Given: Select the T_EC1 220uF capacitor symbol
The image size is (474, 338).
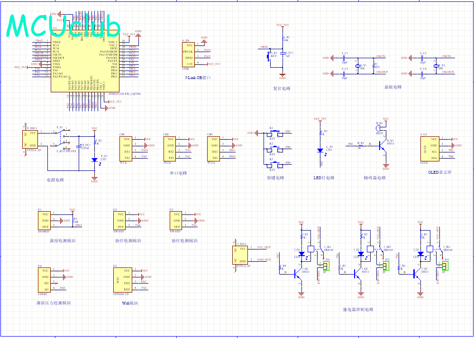Looking at the screenshot, I should pos(79,146).
